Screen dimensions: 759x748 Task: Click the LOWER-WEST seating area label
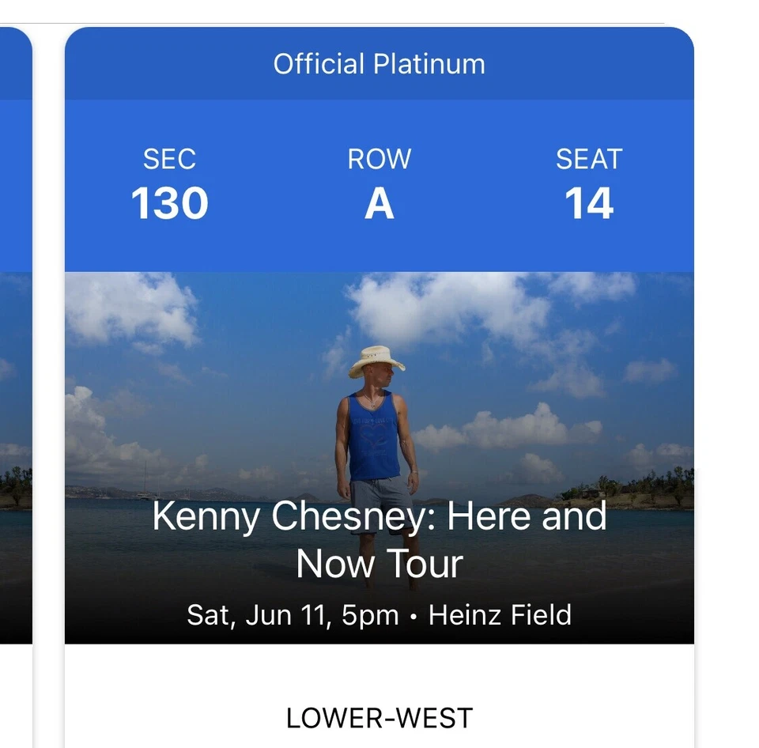coord(379,718)
